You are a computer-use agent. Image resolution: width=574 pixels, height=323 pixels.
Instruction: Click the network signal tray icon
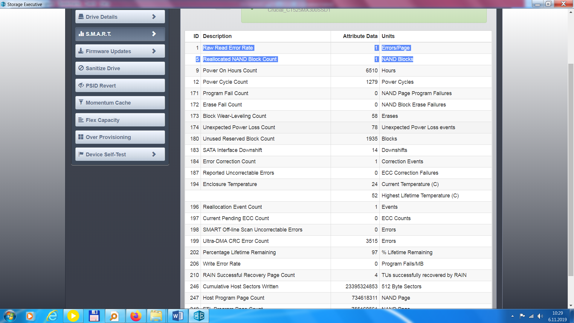tap(531, 316)
